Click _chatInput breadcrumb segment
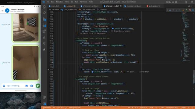 tap(103, 9)
